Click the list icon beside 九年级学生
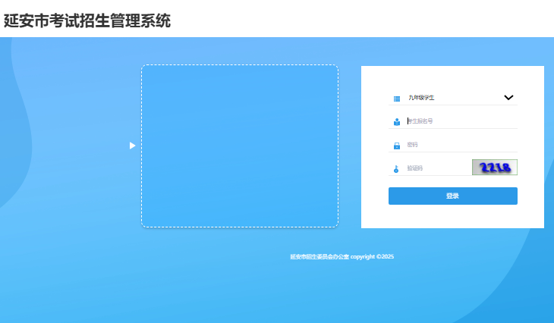554x323 pixels. click(397, 98)
